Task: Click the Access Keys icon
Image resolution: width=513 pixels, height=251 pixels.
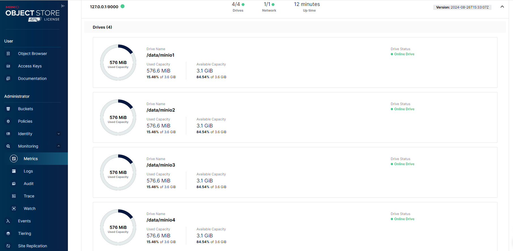Action: click(8, 66)
